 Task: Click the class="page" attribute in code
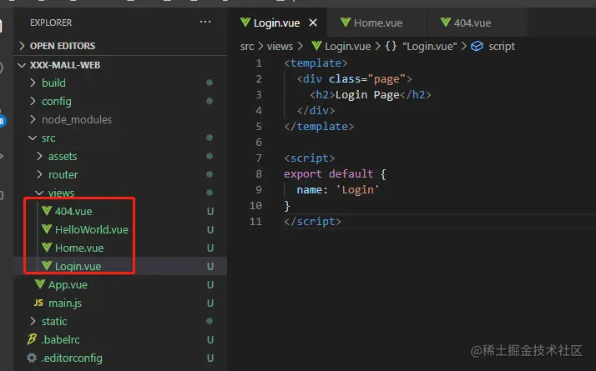(367, 79)
